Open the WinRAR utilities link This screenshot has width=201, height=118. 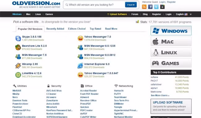[x=17, y=91]
